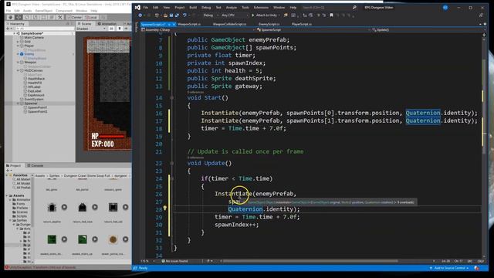Collapse the Assets folder in Project panel

[x=7, y=195]
